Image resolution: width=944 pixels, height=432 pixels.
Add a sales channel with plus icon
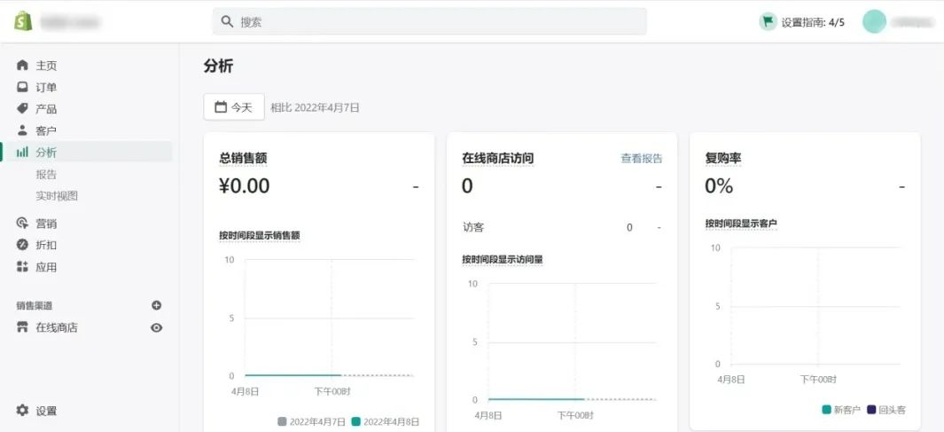tap(157, 305)
